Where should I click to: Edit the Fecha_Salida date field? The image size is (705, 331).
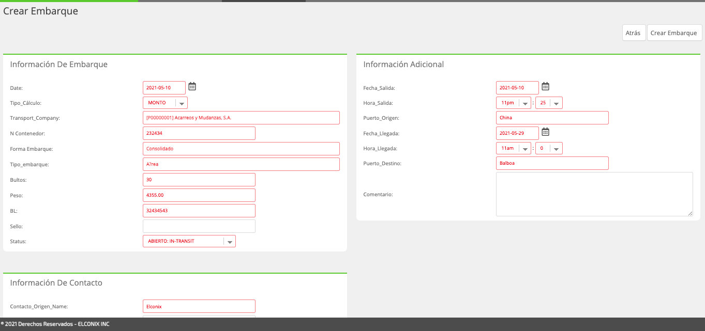tap(517, 88)
